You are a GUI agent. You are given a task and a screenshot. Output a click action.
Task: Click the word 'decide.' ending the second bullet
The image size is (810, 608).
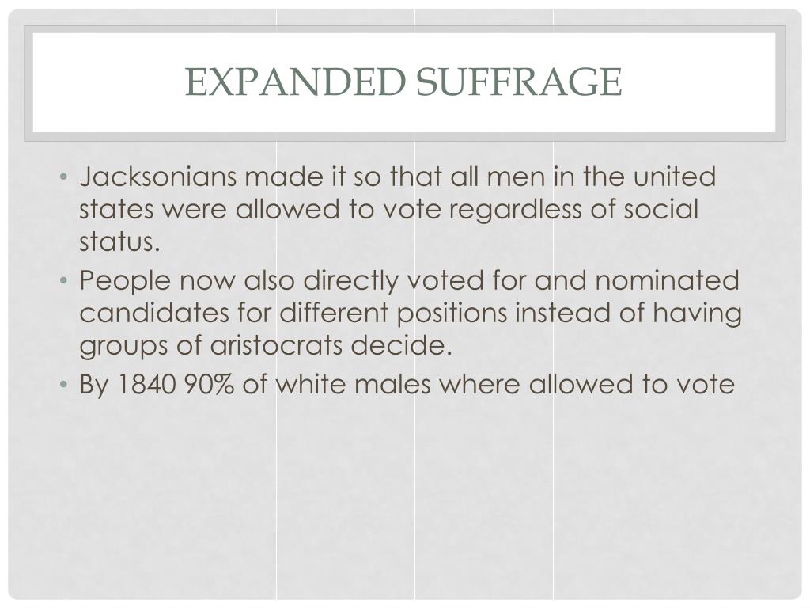click(x=401, y=345)
